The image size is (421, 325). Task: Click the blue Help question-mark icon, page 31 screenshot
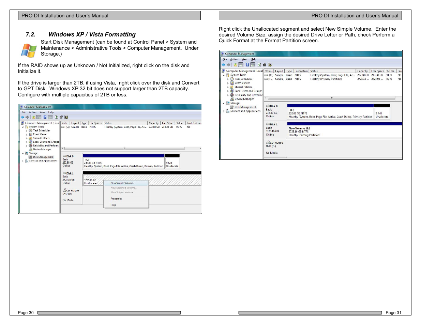coord(247,65)
